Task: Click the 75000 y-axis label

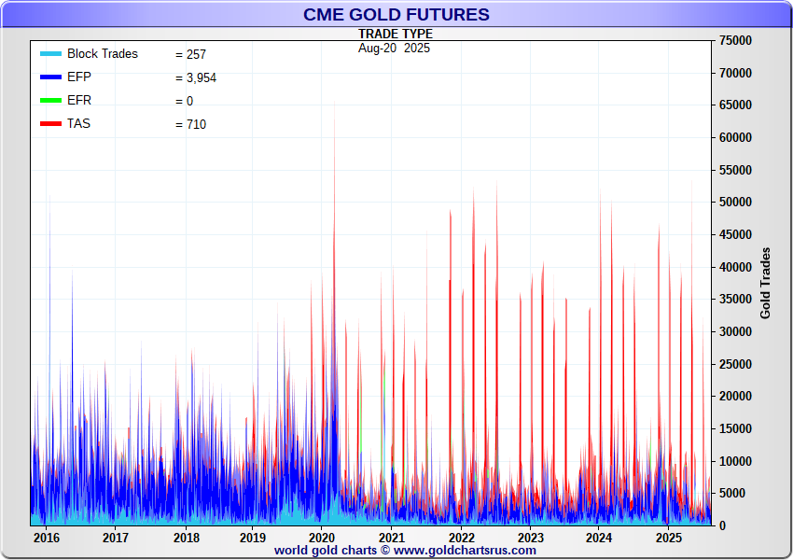Action: [735, 40]
